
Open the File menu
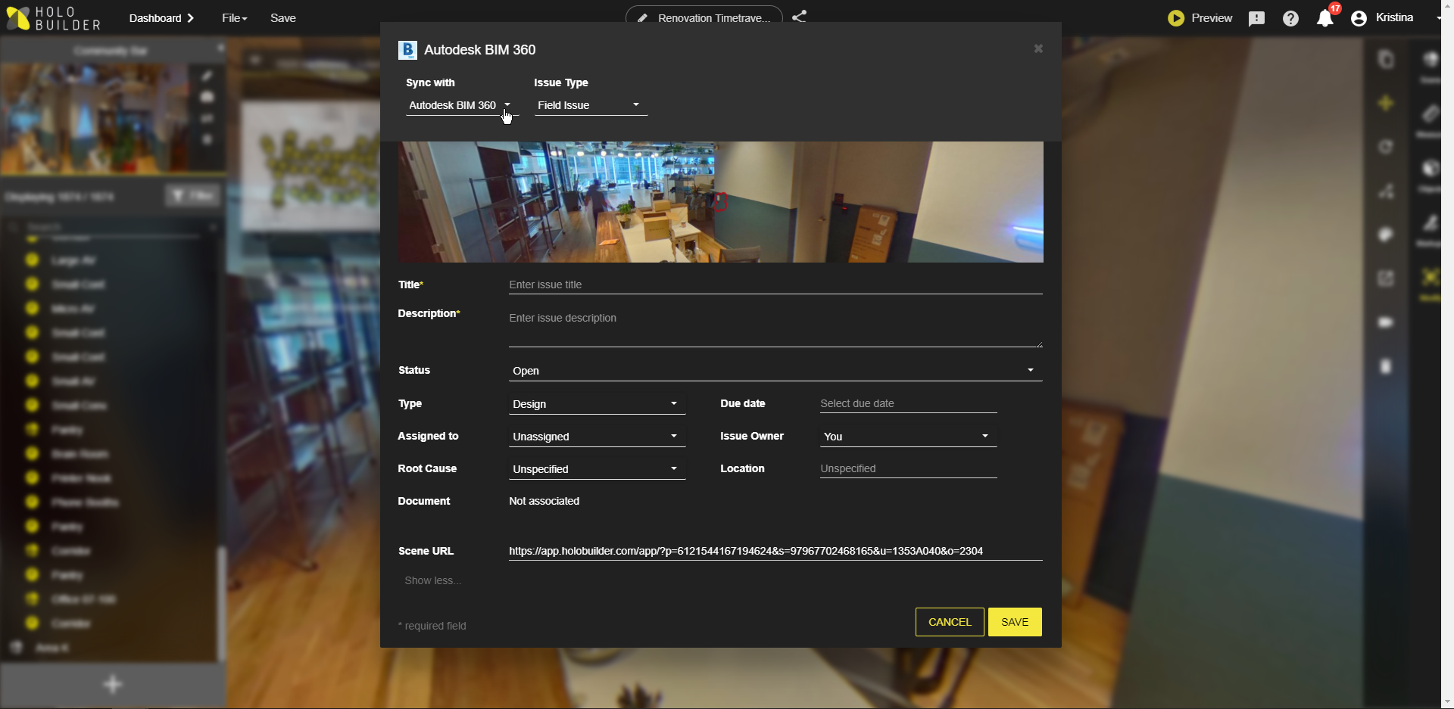point(234,18)
